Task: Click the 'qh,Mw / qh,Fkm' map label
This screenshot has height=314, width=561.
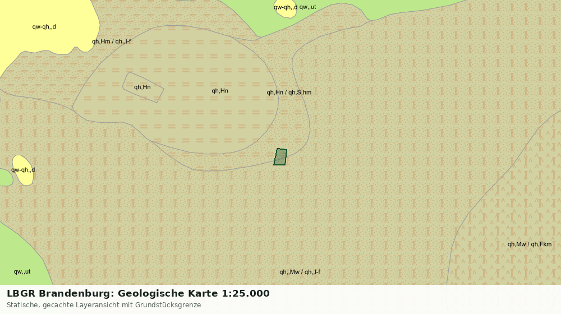Action: (x=530, y=244)
